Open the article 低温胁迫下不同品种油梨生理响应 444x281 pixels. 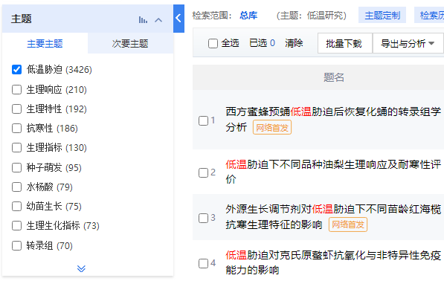(x=333, y=171)
